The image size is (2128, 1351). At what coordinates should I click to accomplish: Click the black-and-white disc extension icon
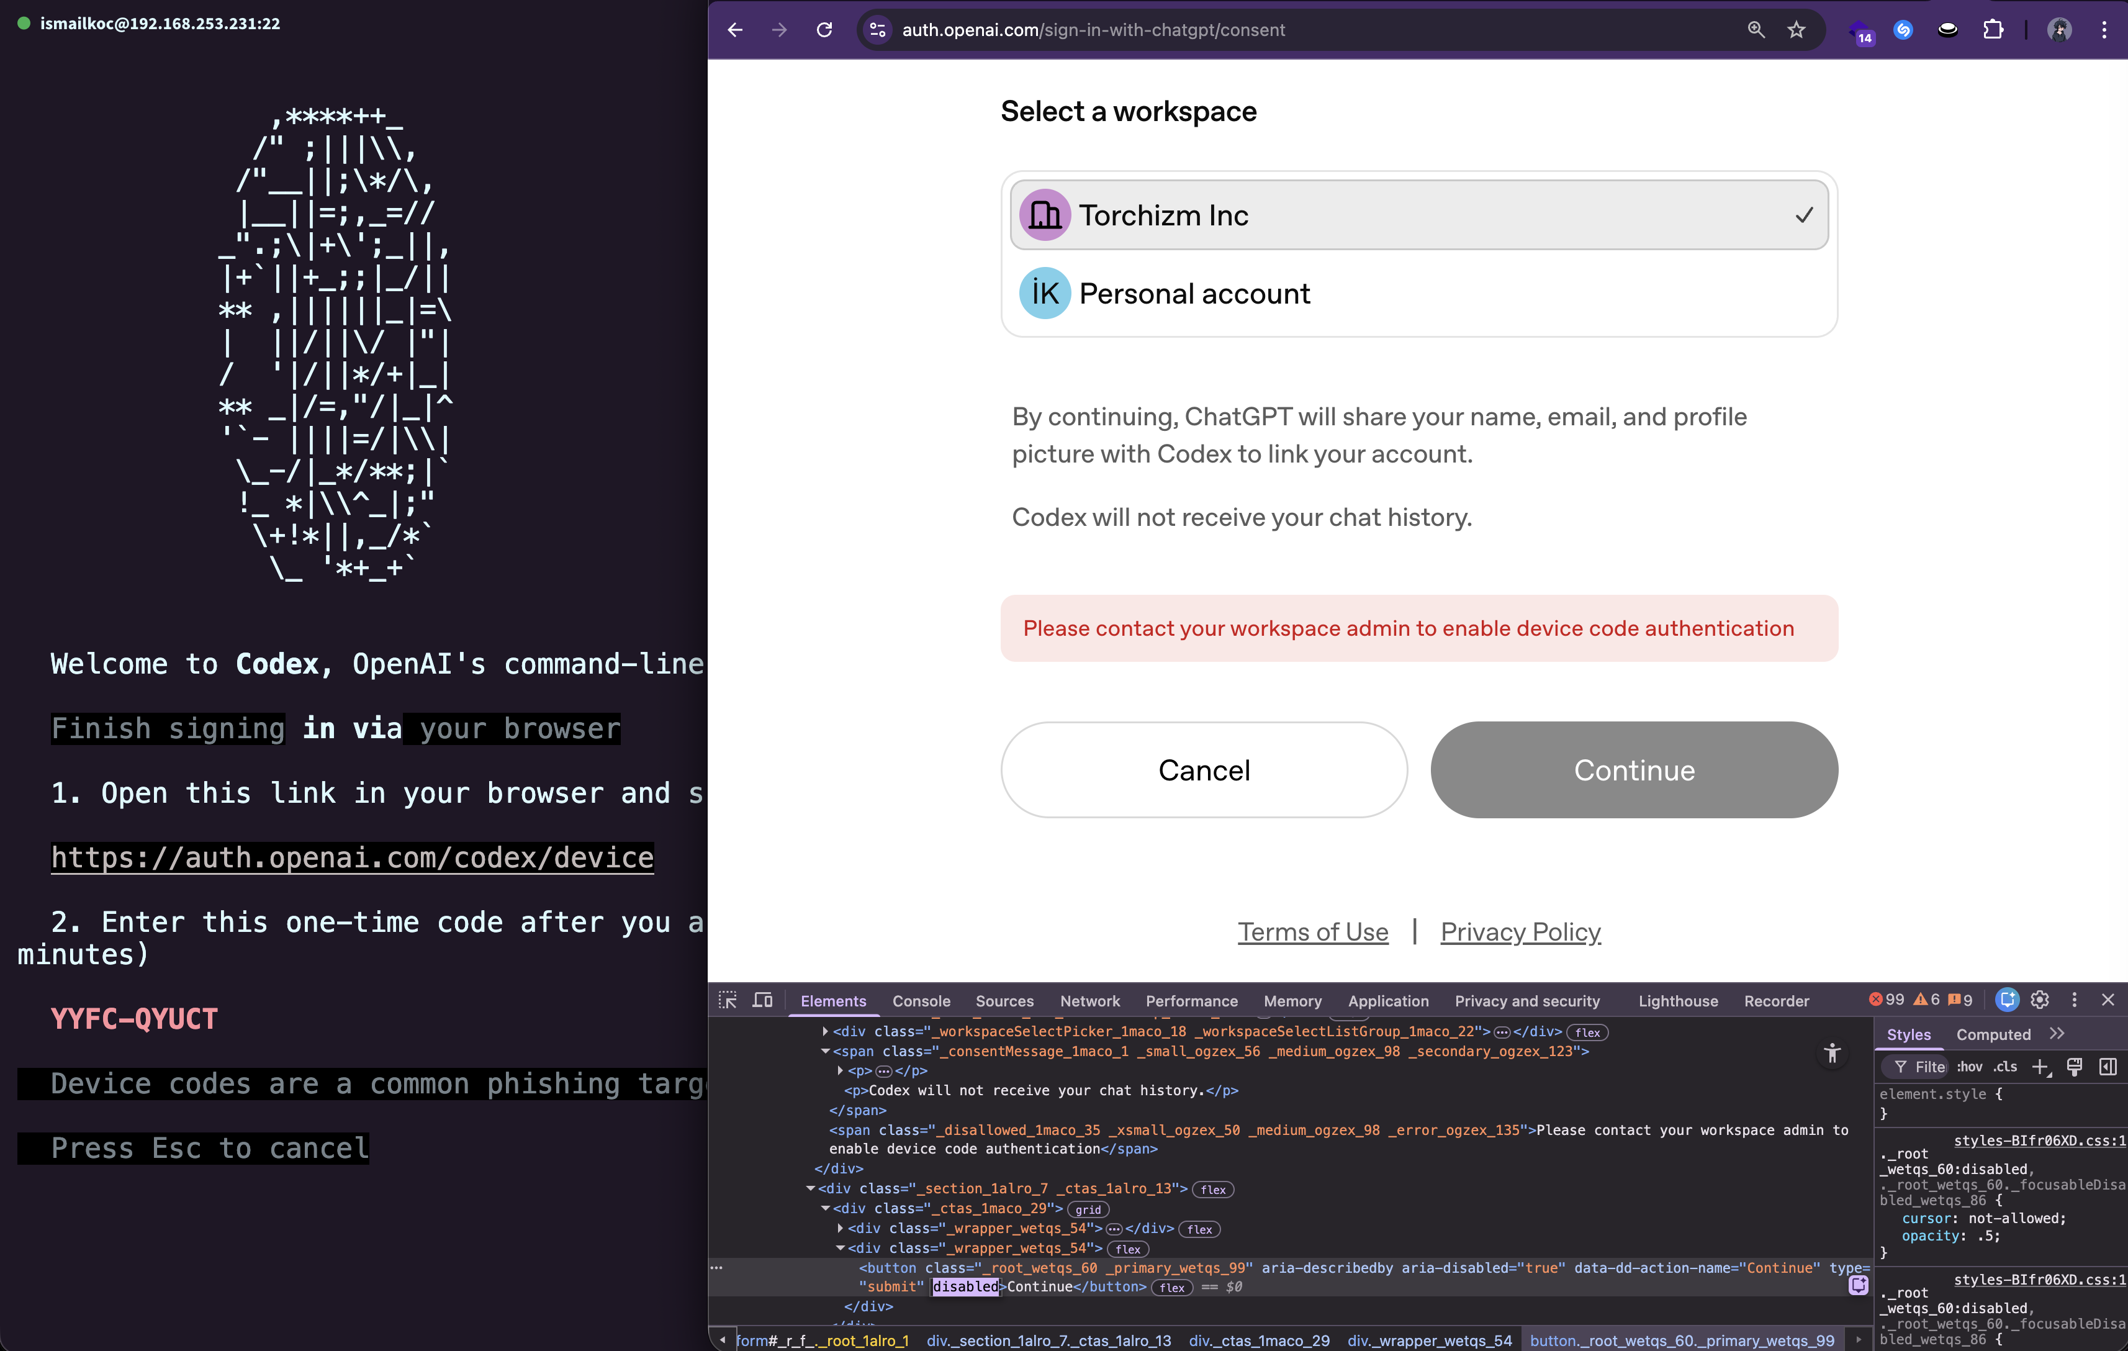1948,30
